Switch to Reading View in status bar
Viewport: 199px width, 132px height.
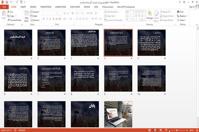(x=161, y=130)
